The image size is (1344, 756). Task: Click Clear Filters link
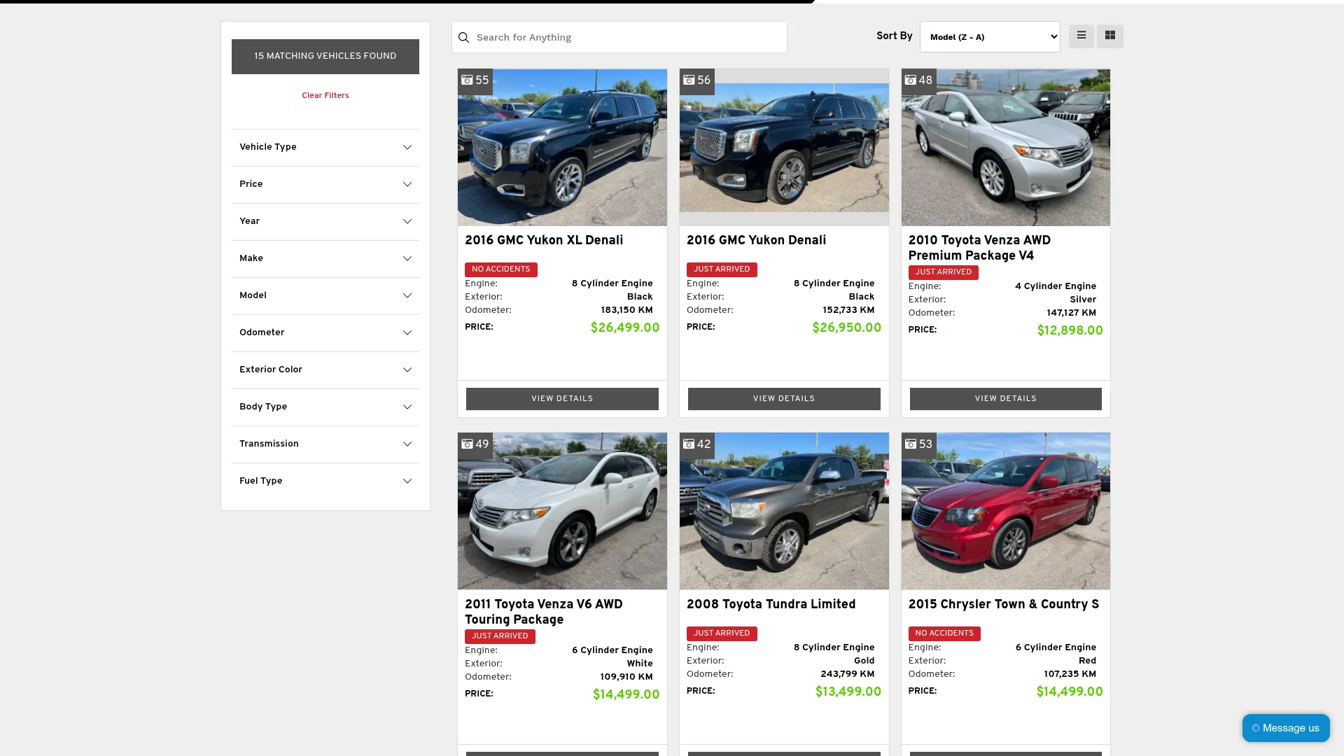[325, 95]
